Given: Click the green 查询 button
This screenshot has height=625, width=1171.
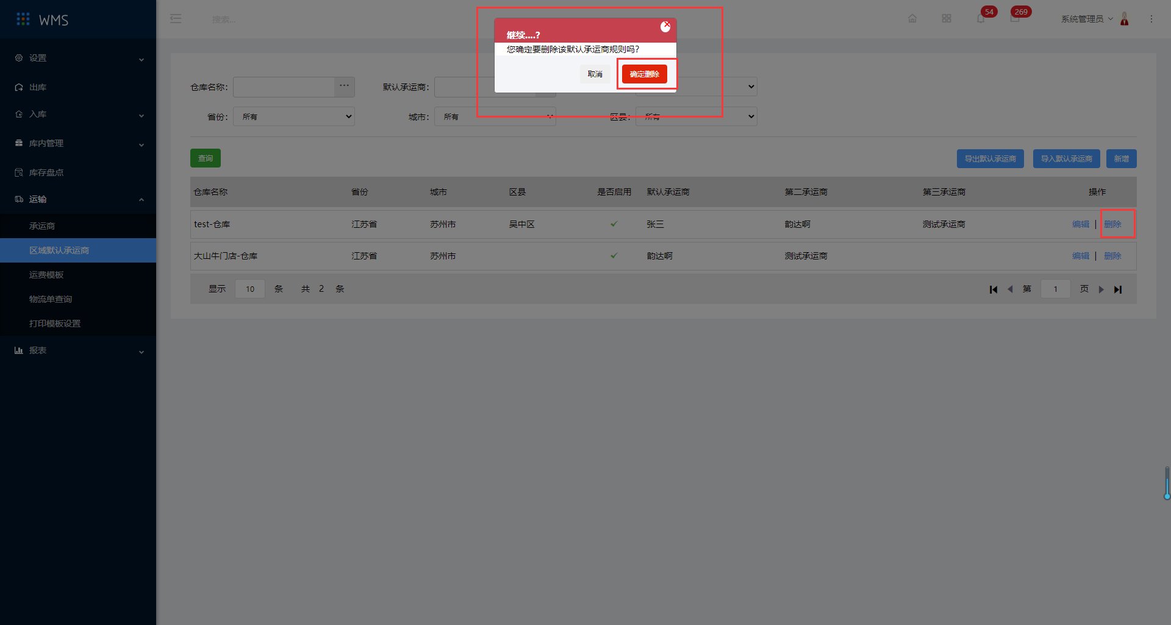Looking at the screenshot, I should [206, 158].
